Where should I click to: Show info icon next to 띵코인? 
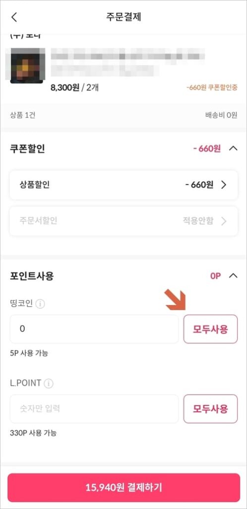(x=40, y=304)
